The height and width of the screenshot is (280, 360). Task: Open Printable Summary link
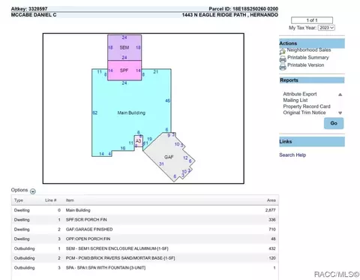pyautogui.click(x=308, y=57)
